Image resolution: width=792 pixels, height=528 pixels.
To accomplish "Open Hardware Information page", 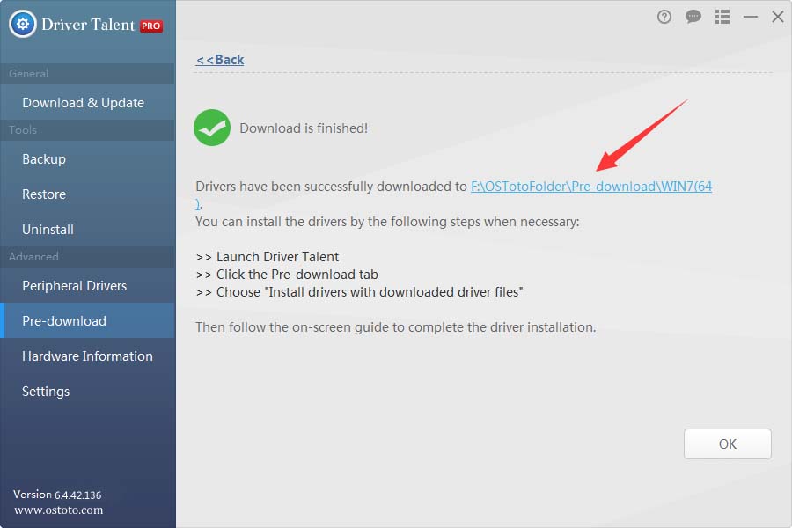I will 88,356.
